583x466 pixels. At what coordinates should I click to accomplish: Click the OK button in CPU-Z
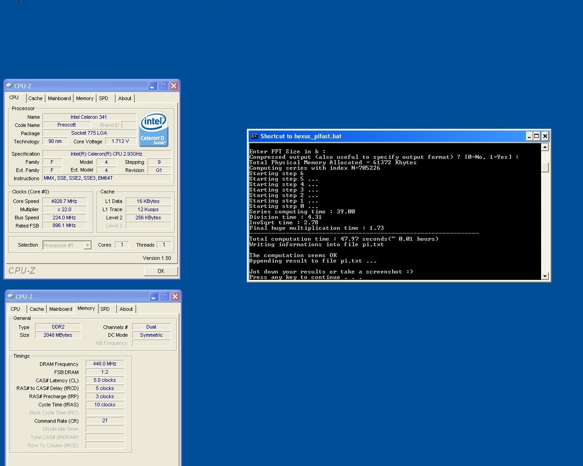click(x=161, y=271)
